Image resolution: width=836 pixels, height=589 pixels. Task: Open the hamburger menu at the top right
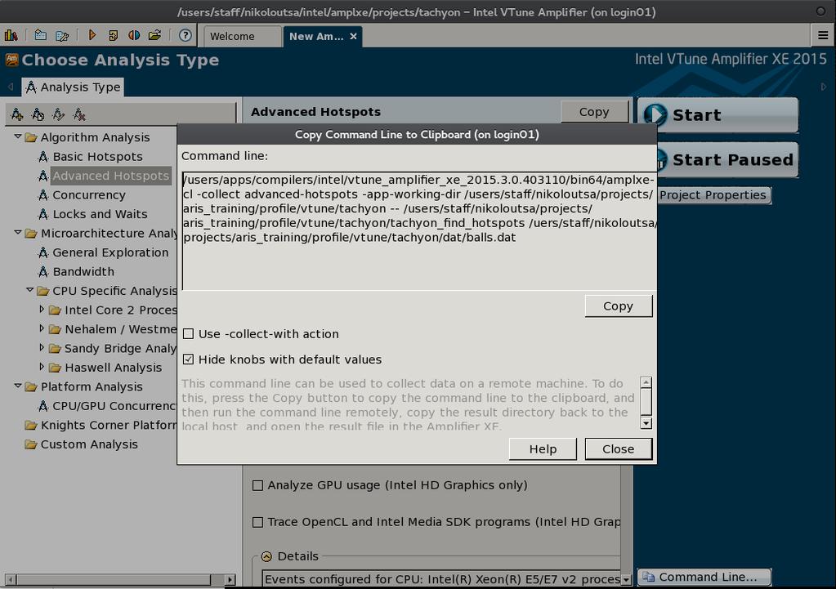tap(823, 36)
